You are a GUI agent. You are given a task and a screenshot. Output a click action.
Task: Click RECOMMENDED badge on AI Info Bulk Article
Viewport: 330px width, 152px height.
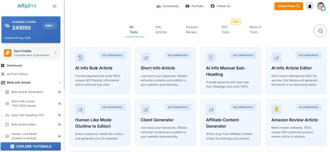point(112,55)
